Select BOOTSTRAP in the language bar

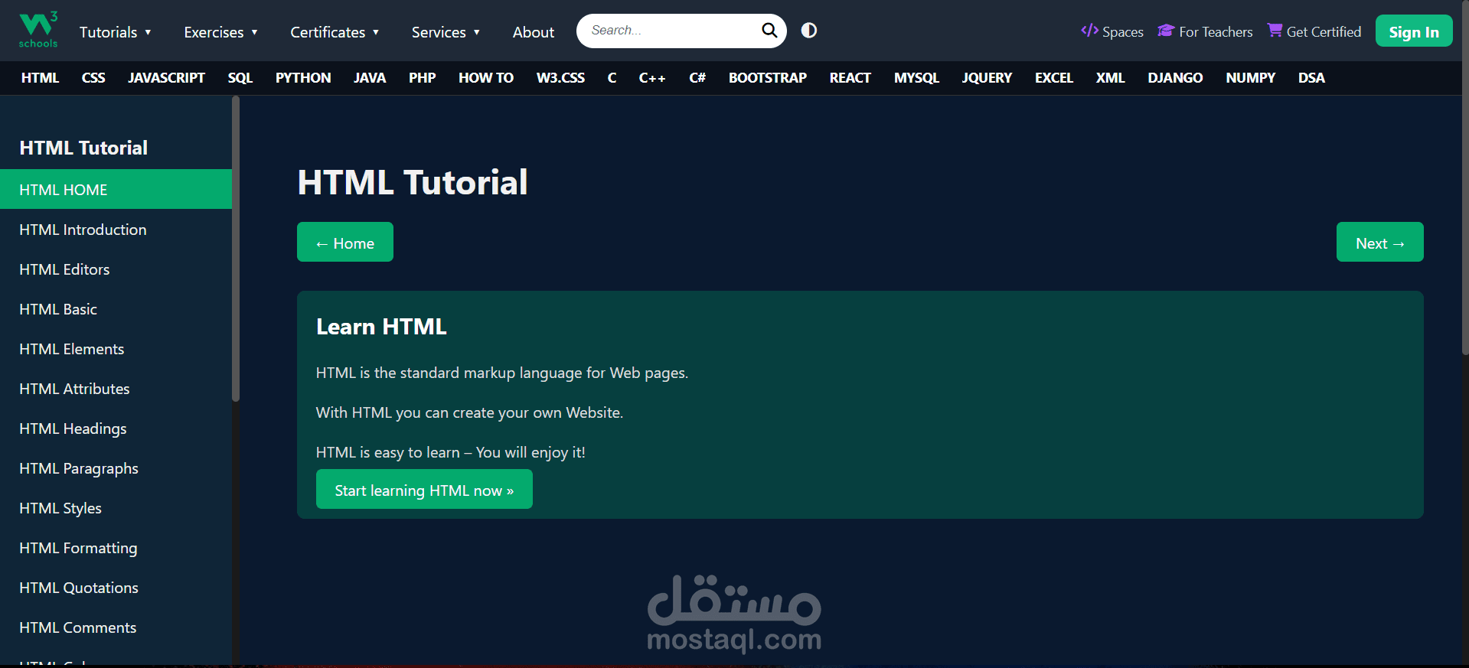(768, 78)
